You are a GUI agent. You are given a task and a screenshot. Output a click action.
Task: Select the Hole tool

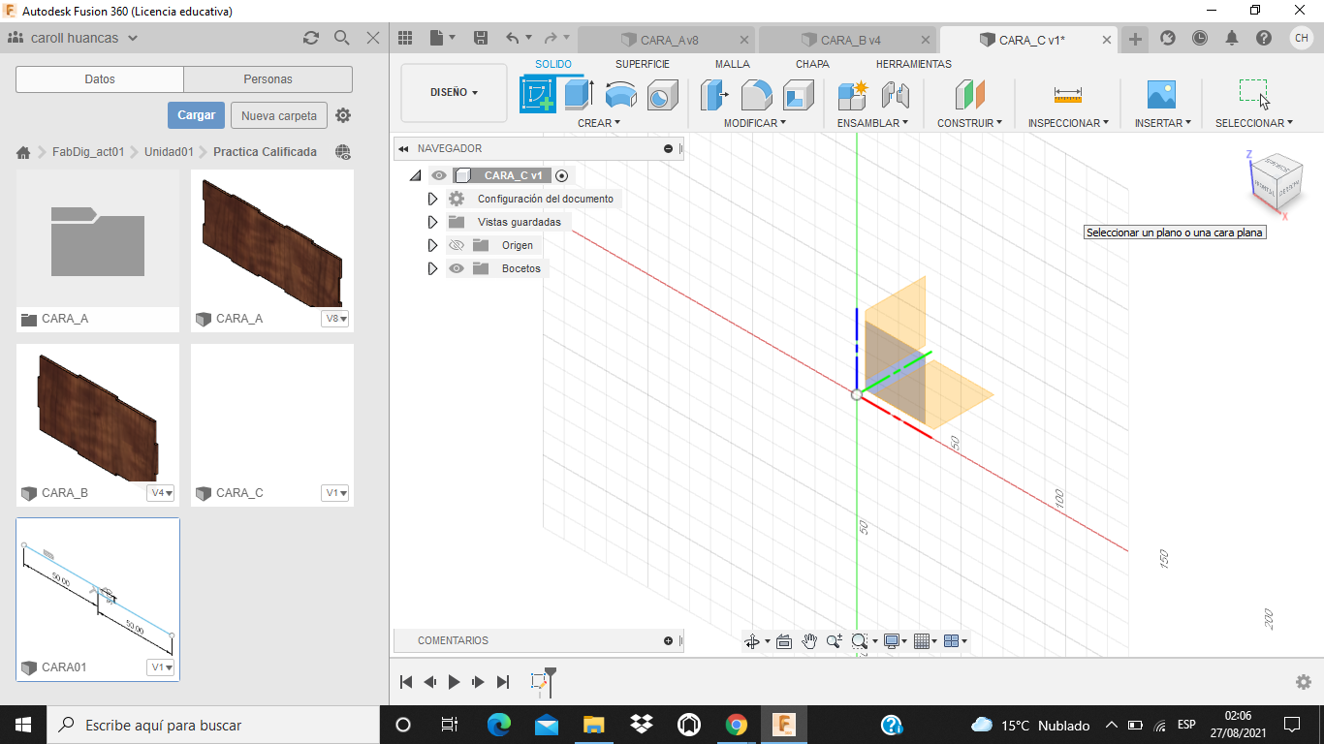(x=662, y=95)
